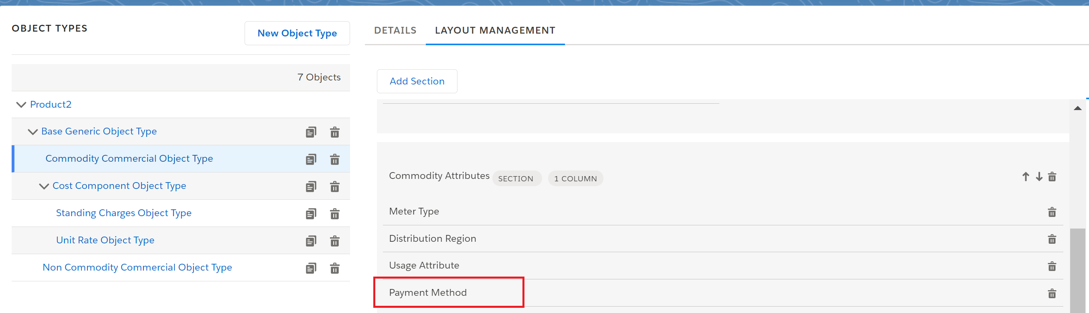
Task: Collapse Cost Component Object Type node
Action: (x=44, y=186)
